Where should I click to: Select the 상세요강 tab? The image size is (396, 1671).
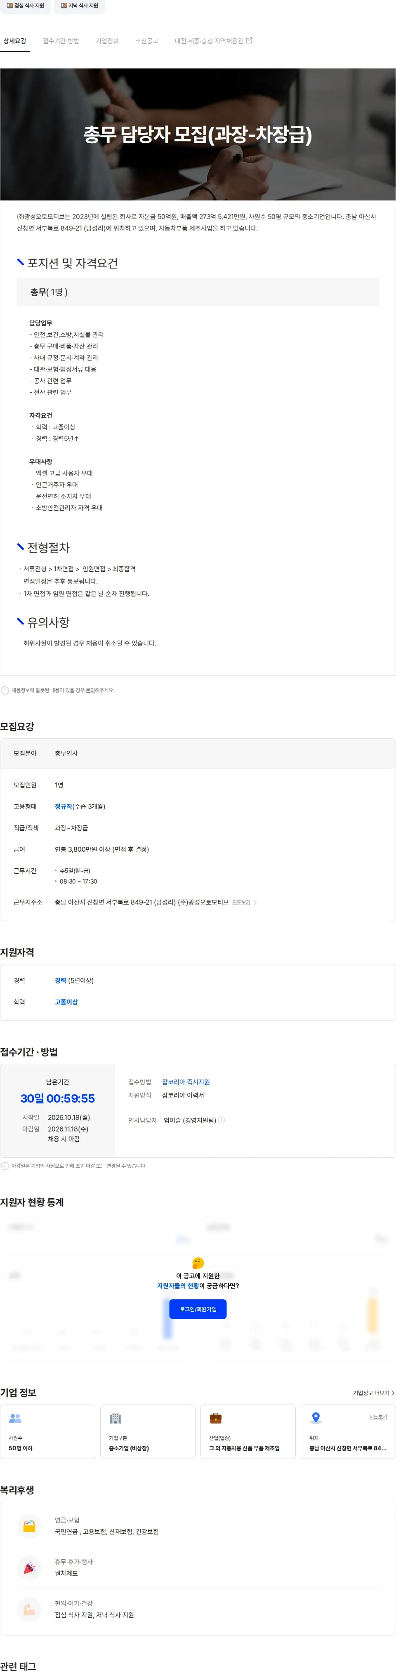tap(15, 41)
